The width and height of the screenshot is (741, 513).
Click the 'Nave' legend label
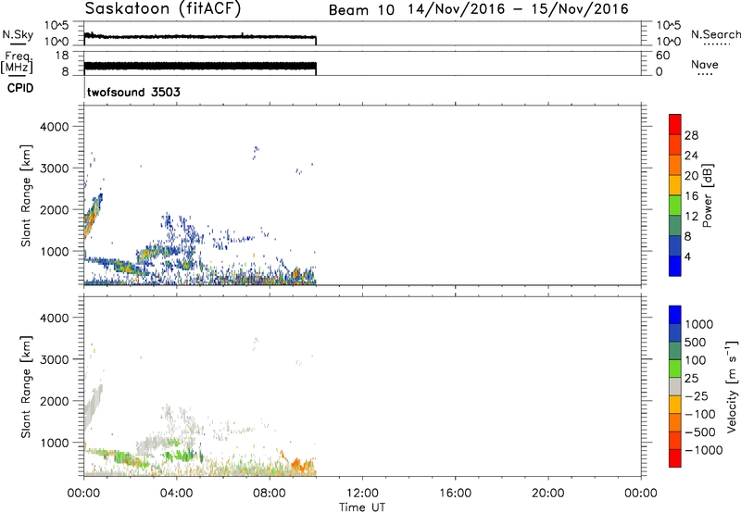(705, 65)
